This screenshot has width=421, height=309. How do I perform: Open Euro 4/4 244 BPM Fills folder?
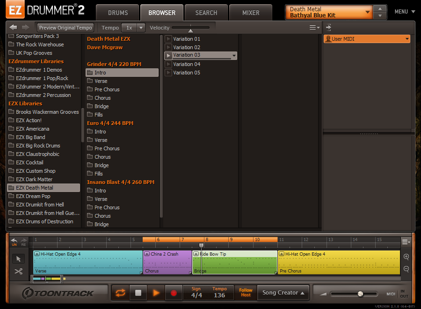point(122,174)
